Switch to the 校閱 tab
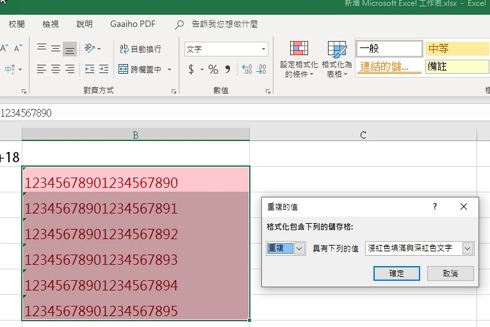490x327 pixels. [x=17, y=24]
